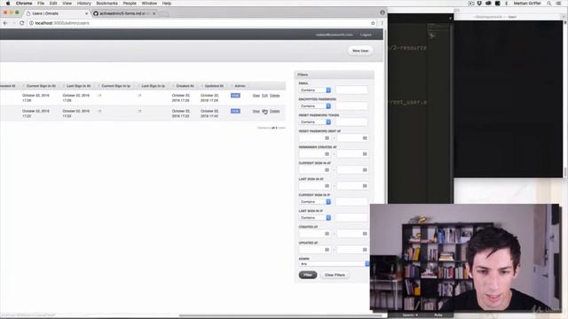Screen dimensions: 568x319
Task: Open the Window menu
Action: 149,4
